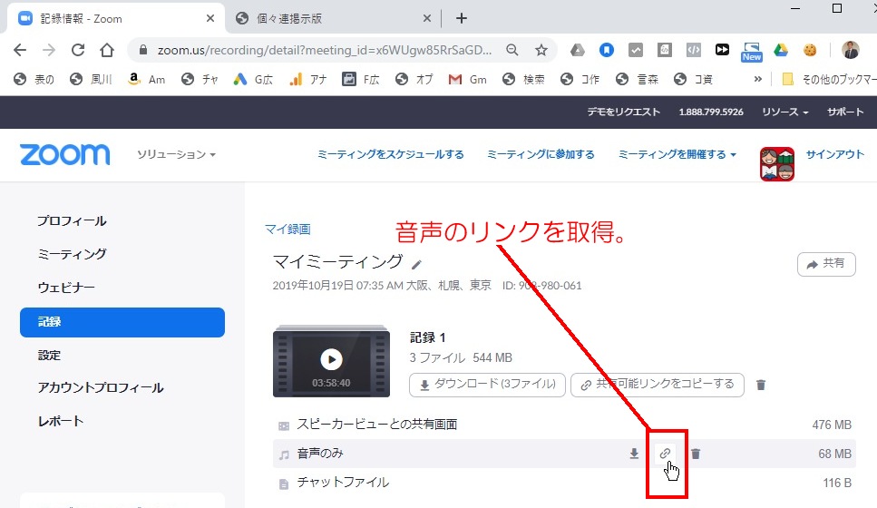Select 記録 in sidebar
The width and height of the screenshot is (877, 508).
(x=122, y=322)
